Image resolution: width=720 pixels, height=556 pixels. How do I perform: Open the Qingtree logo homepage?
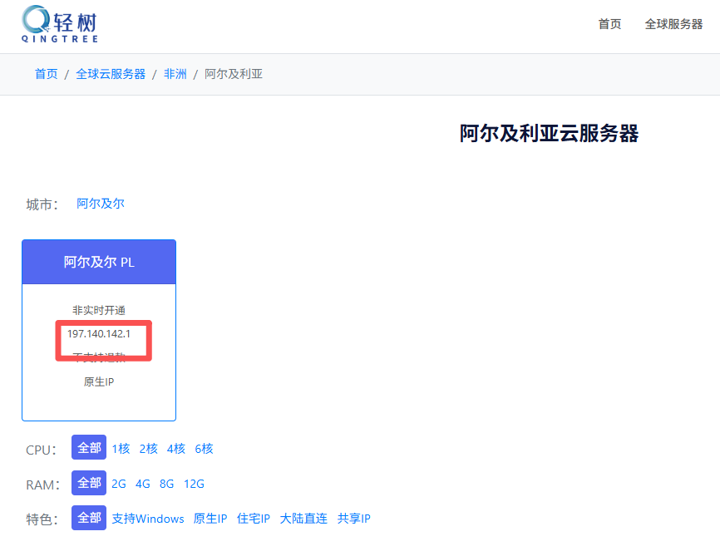pos(60,24)
